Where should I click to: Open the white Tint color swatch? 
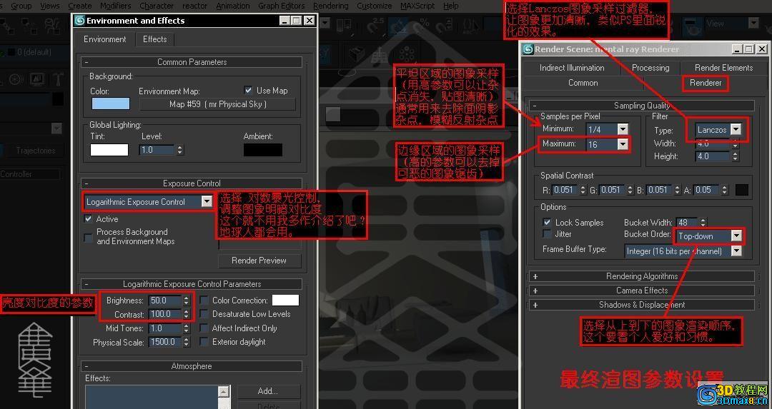[109, 150]
